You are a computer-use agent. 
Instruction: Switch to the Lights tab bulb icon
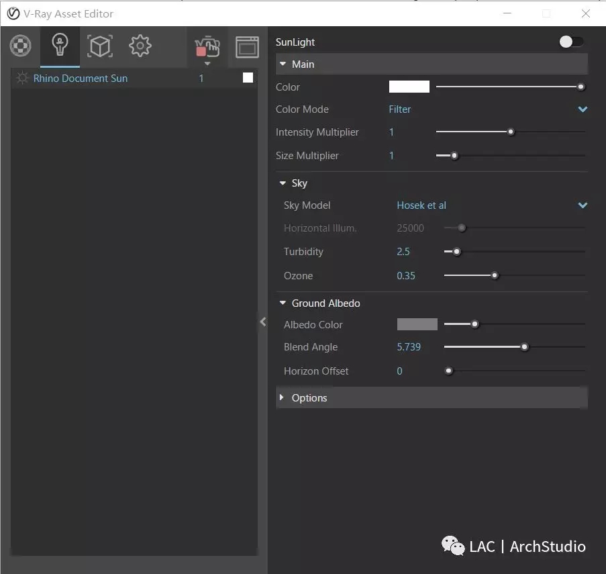pos(60,45)
